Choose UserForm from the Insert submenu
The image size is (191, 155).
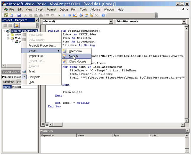coord(76,51)
